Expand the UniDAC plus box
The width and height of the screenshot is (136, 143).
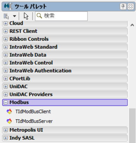point(6,86)
